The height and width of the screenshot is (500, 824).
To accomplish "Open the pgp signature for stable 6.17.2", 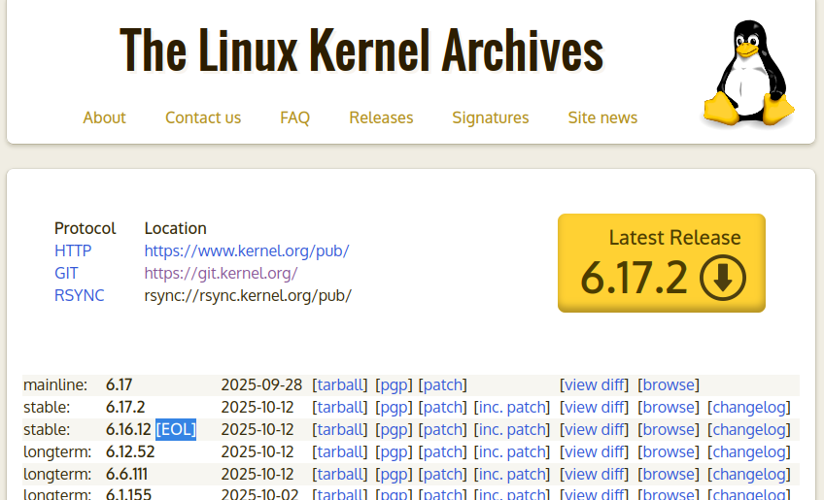I will (x=394, y=407).
